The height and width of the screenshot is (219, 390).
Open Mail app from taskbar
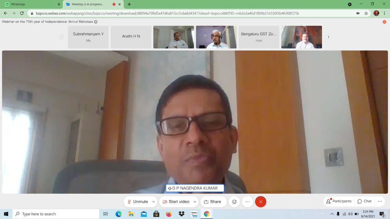pyautogui.click(x=143, y=214)
